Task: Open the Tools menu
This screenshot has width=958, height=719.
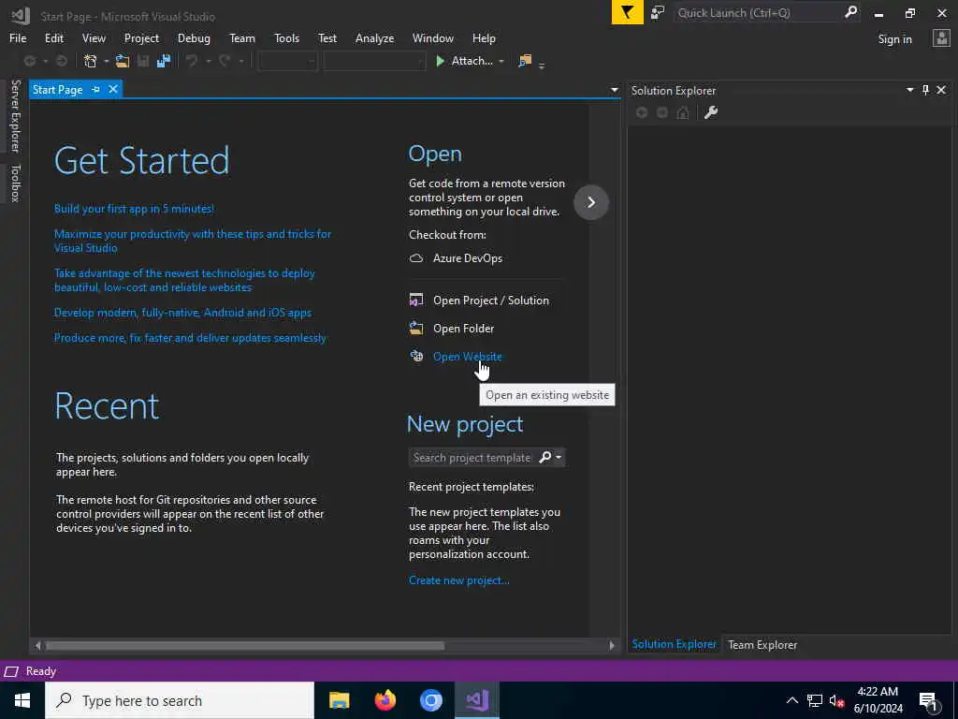Action: [286, 37]
